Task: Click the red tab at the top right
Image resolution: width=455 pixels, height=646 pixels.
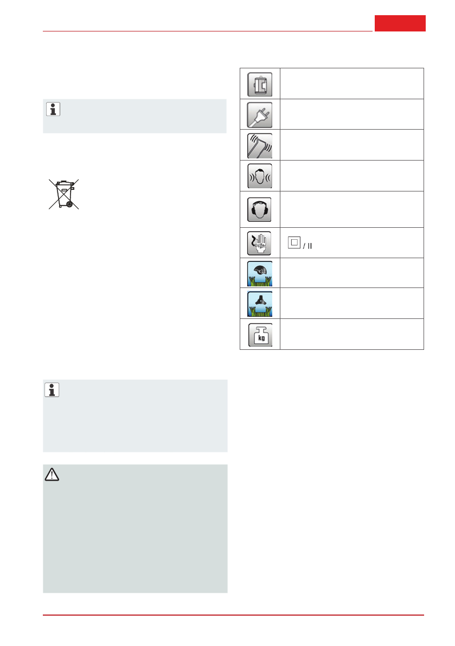Action: click(400, 23)
